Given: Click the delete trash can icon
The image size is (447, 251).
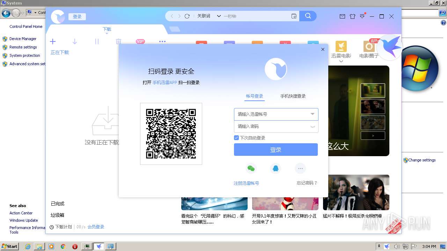Looking at the screenshot, I should click(118, 41).
